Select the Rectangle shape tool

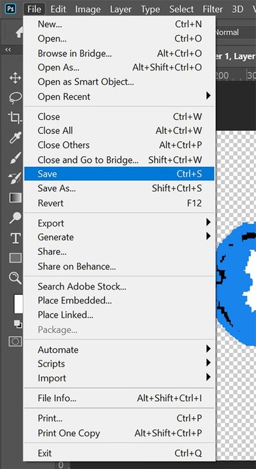coord(15,257)
